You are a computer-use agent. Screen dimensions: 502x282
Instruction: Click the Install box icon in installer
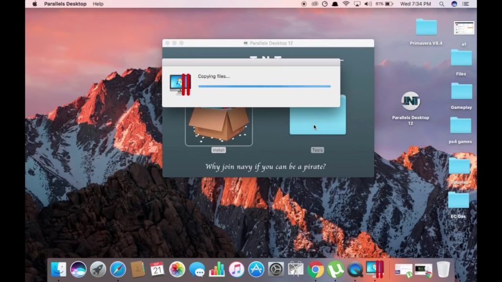pyautogui.click(x=219, y=126)
